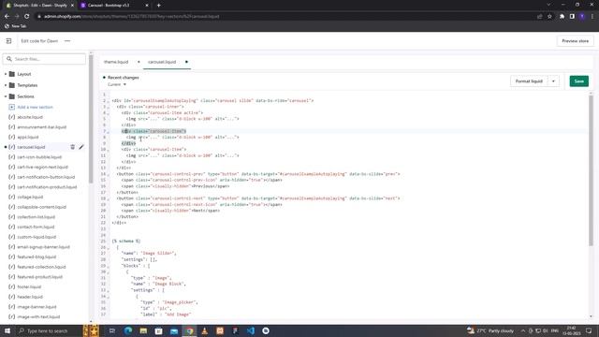Open footer.liquid in the file list
Viewport: 599px width, 337px height.
coord(29,287)
